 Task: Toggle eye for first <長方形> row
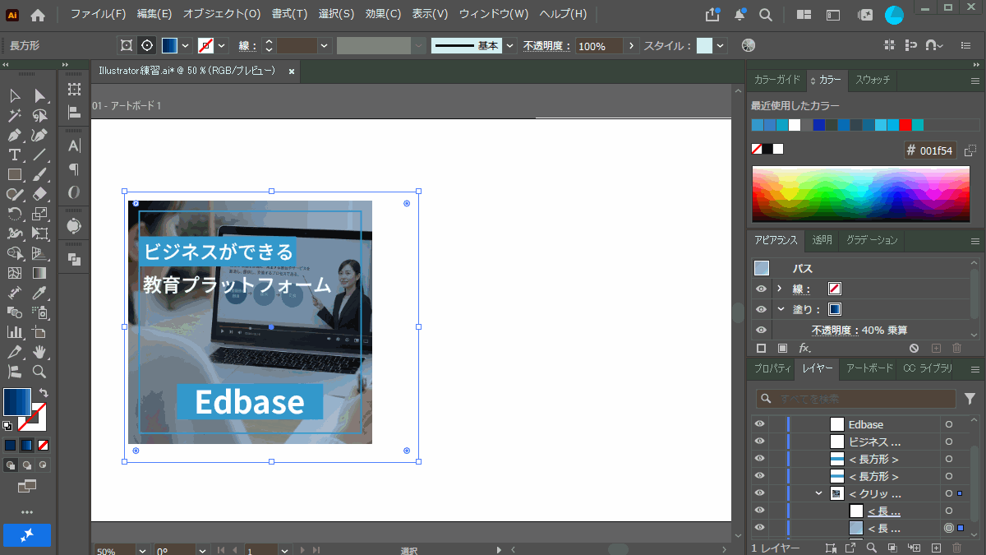[760, 459]
